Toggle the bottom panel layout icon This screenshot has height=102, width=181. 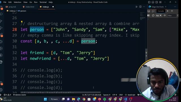(x=153, y=2)
